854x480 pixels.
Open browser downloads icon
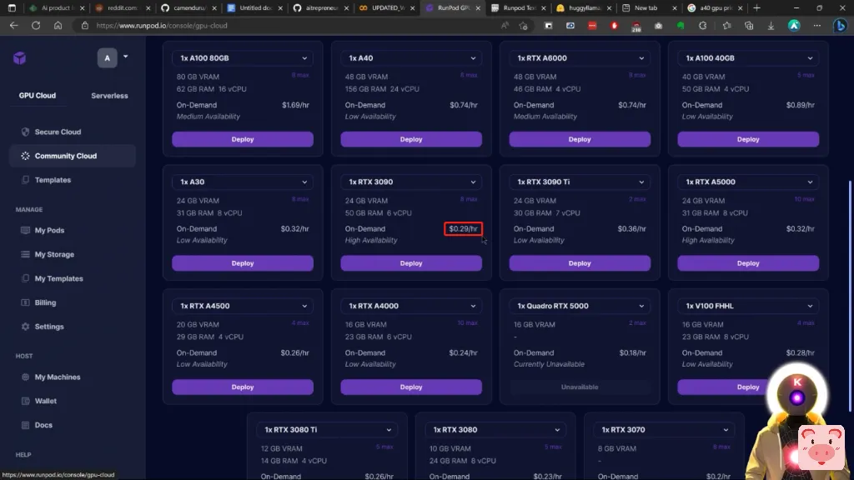771,26
